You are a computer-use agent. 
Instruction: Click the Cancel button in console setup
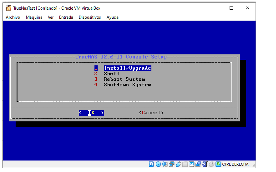(151, 113)
